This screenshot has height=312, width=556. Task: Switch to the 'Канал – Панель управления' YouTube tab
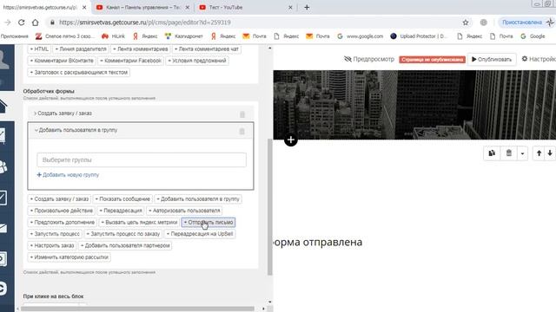click(x=143, y=7)
